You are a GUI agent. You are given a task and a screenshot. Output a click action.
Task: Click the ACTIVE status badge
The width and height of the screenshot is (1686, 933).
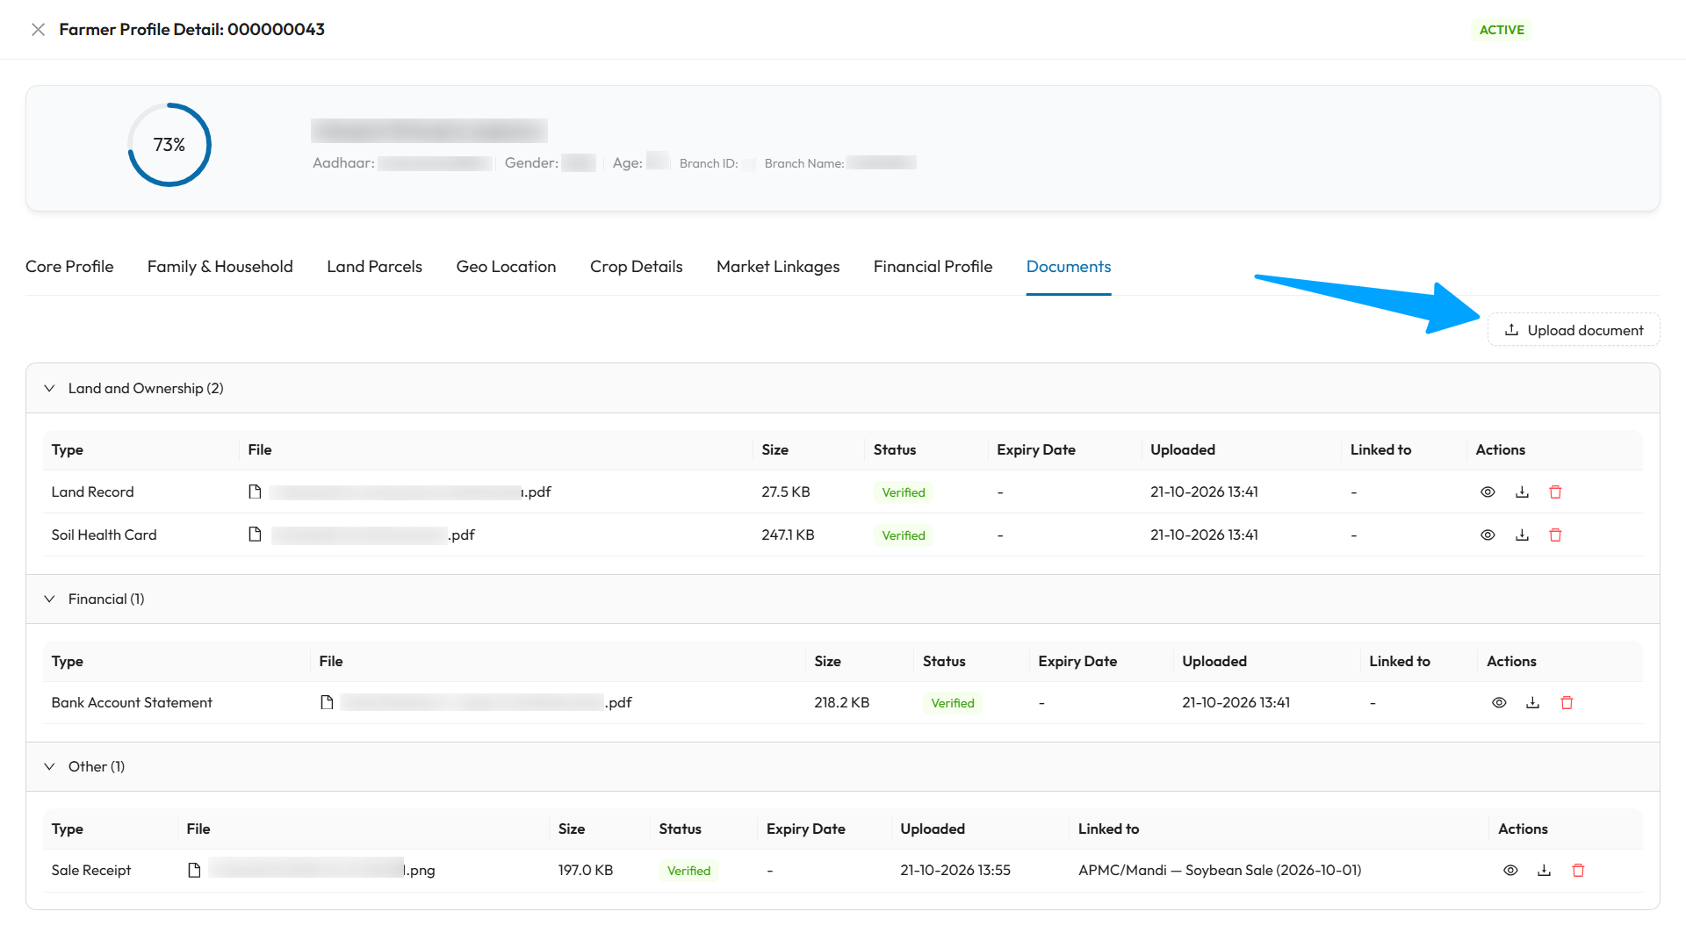(1502, 30)
